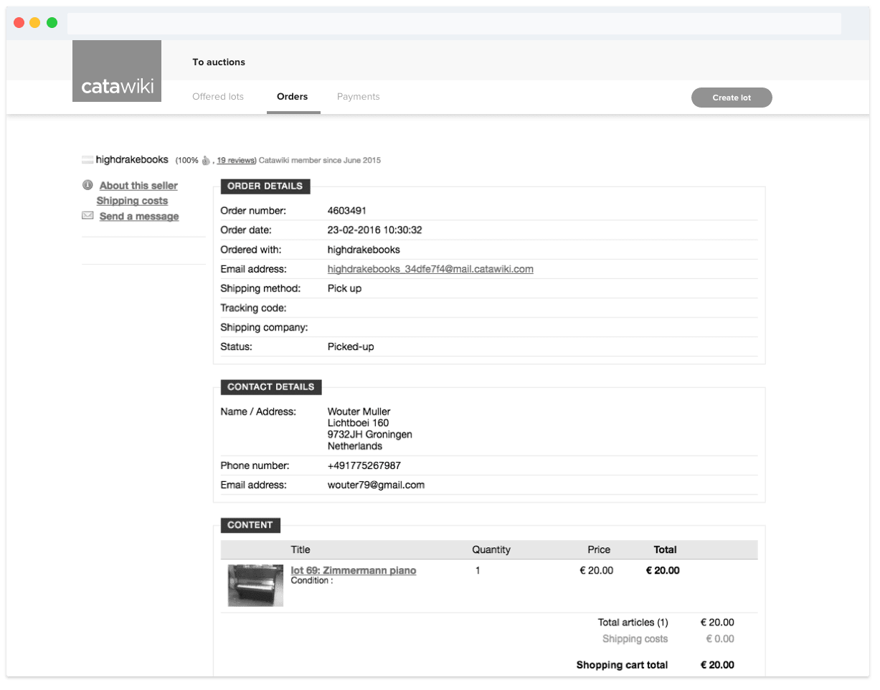Open the Payments tab
The width and height of the screenshot is (880, 690).
tap(359, 97)
